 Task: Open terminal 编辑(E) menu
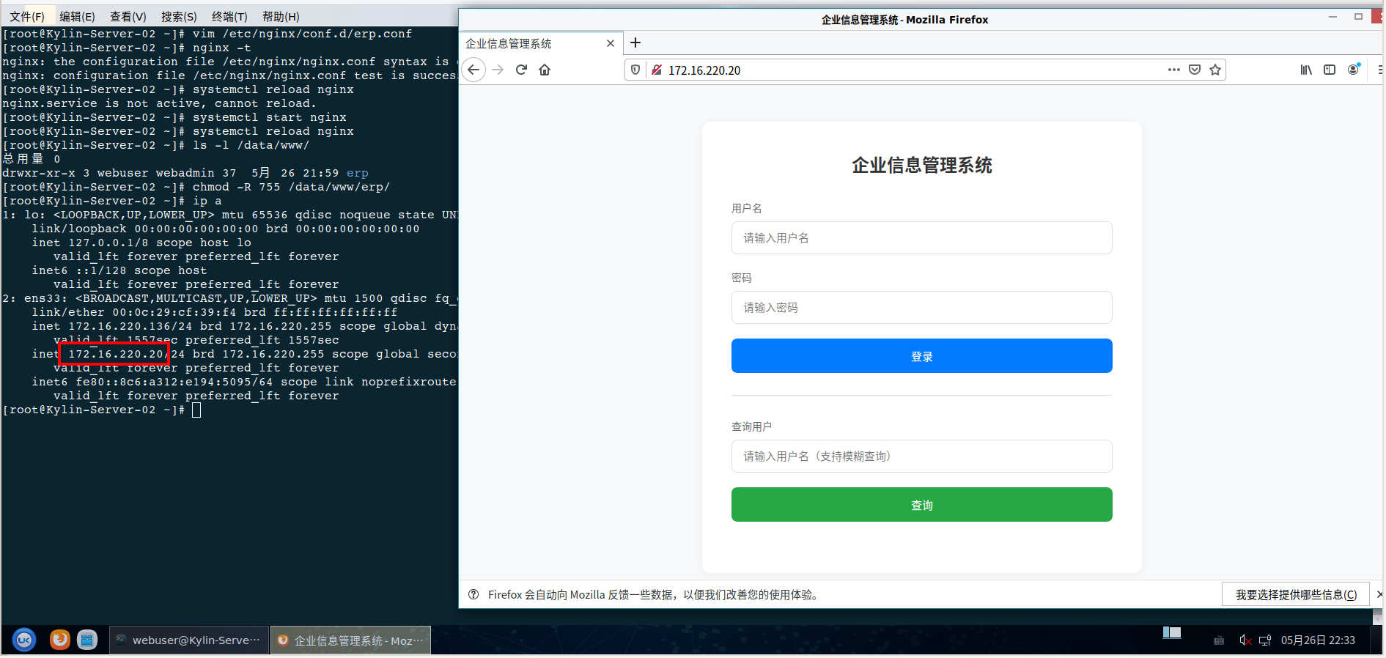[77, 16]
